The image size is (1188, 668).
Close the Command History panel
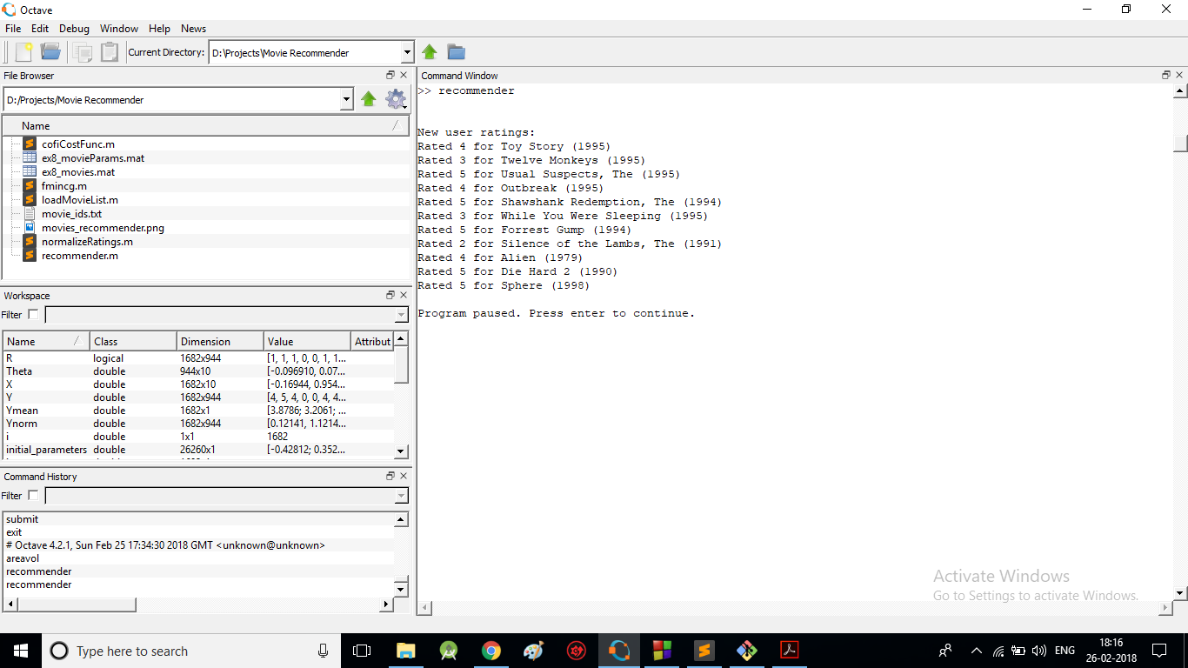[404, 477]
